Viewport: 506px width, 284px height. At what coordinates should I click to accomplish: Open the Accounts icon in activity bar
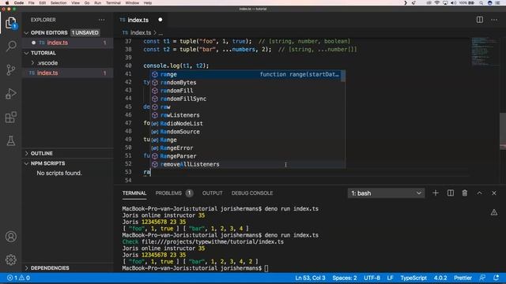[x=10, y=237]
